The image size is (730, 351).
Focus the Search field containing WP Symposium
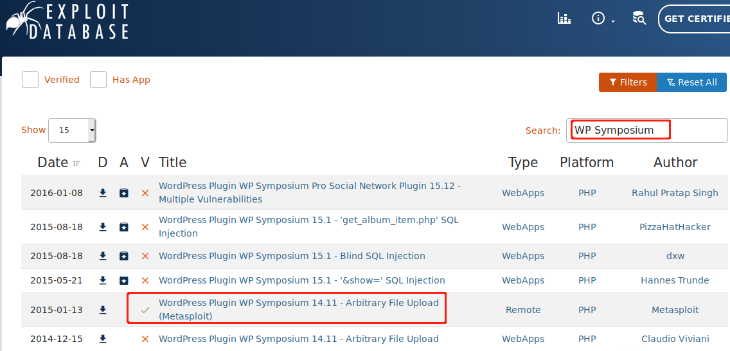pos(647,130)
